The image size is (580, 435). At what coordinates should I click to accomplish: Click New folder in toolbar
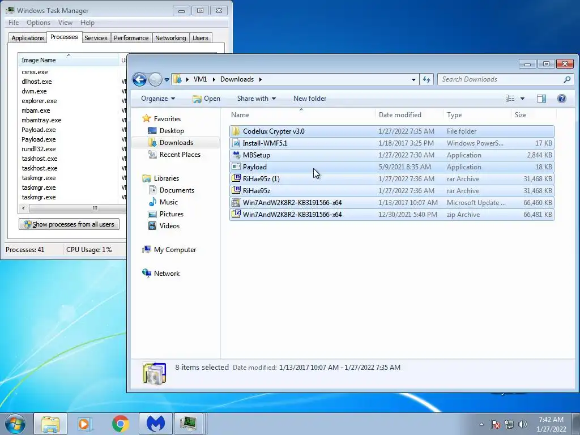pos(310,99)
